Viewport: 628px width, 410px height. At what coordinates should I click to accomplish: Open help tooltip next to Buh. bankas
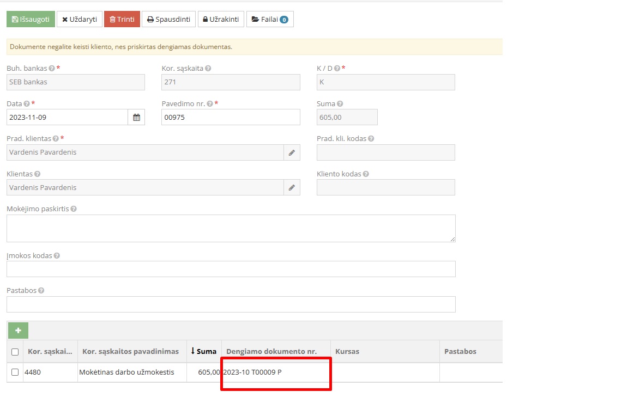51,68
